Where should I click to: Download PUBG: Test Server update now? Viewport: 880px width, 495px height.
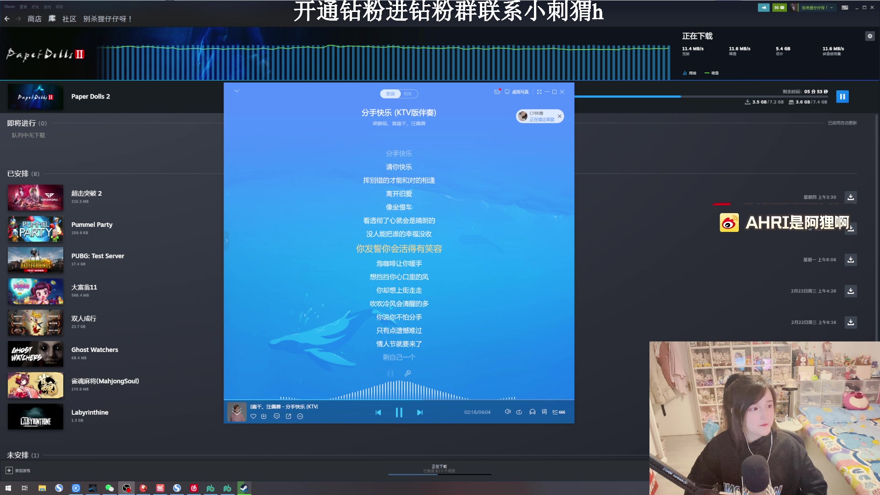[x=851, y=260]
